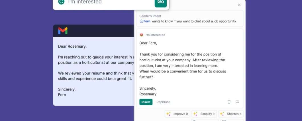The image size is (302, 121).
Task: Click the original email body from Fern
Action: coord(96,70)
